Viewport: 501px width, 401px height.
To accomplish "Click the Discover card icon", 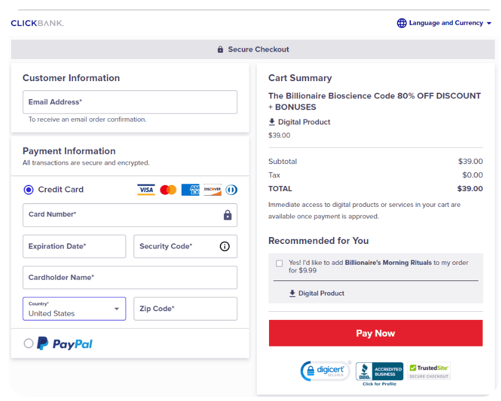I will (x=212, y=189).
